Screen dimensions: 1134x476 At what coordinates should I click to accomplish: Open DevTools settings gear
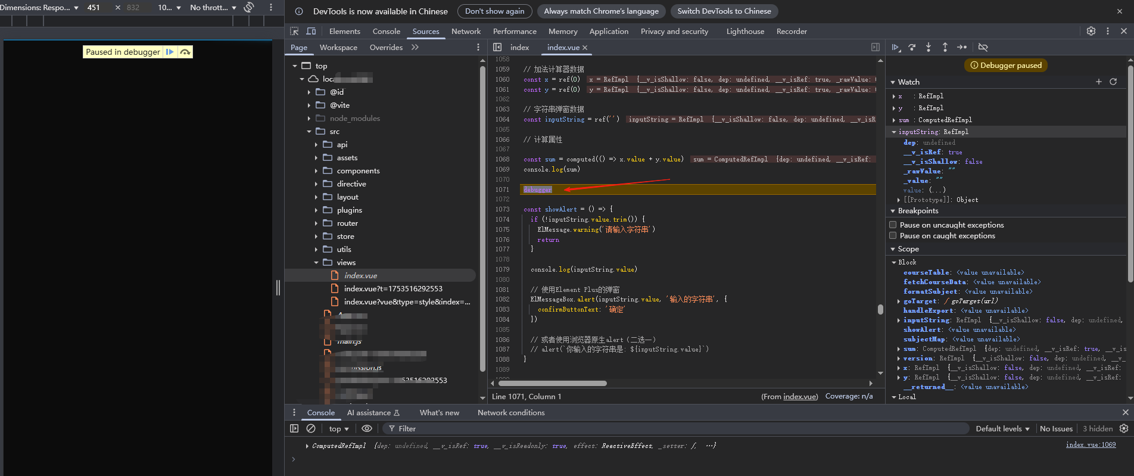(x=1091, y=31)
